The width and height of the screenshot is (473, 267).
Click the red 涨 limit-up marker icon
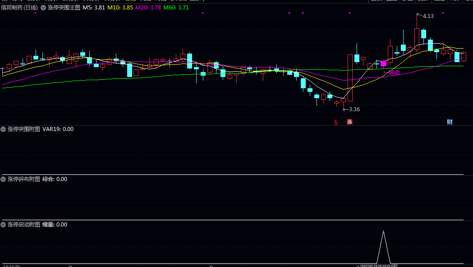point(349,122)
